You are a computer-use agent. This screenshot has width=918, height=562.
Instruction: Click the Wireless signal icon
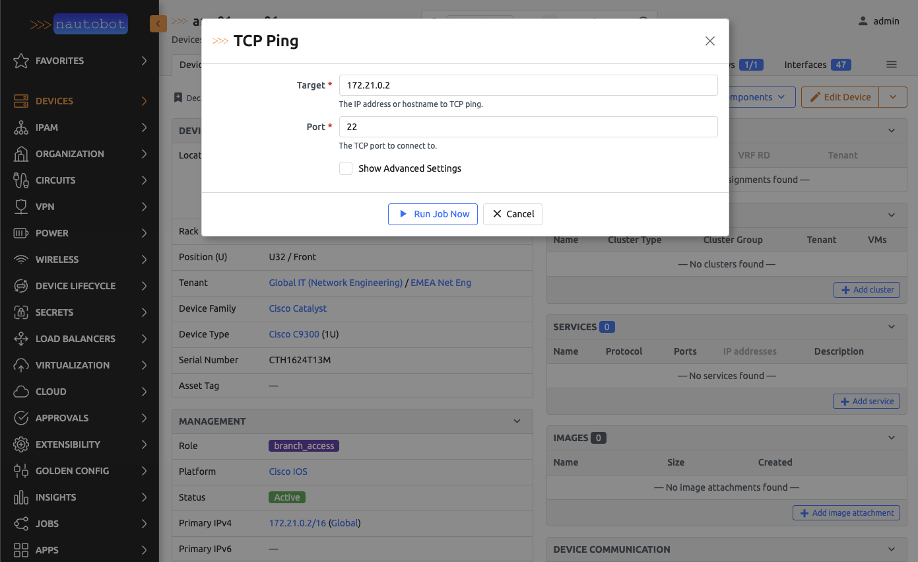point(21,260)
